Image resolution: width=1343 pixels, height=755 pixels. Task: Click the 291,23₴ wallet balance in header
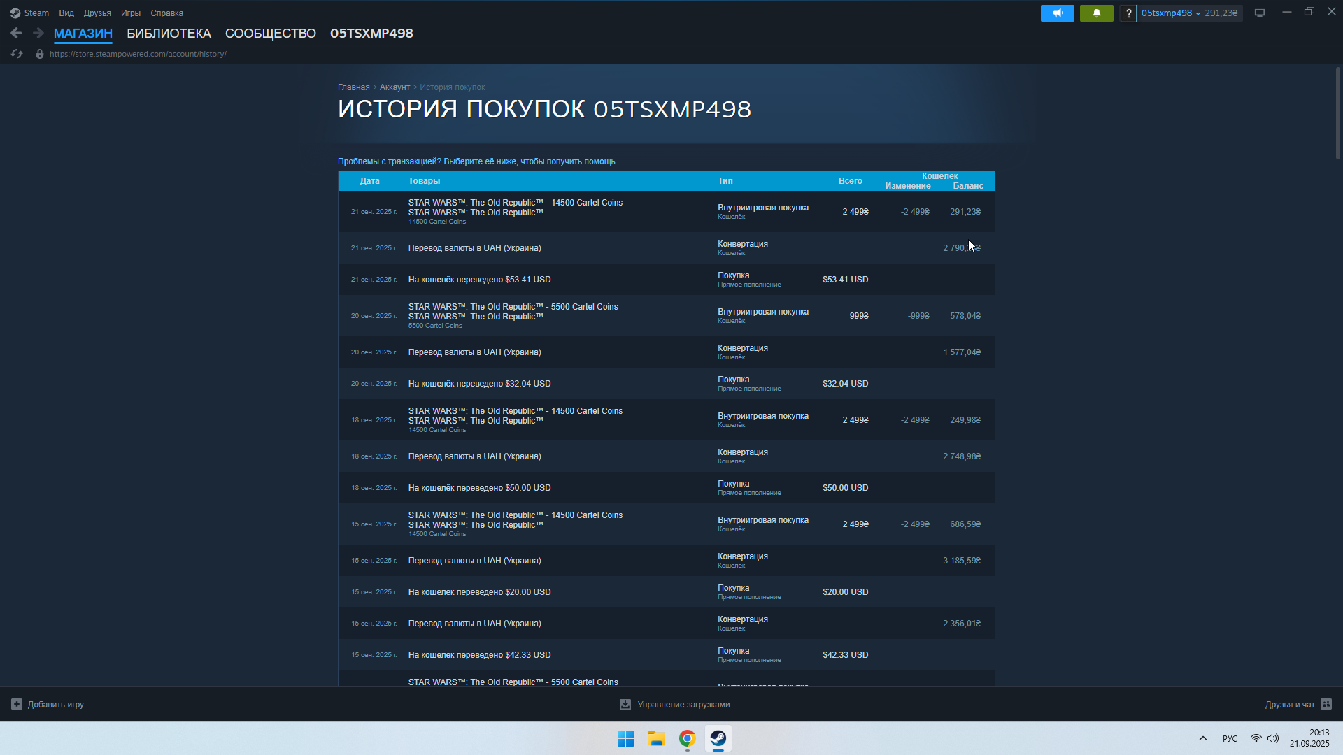[x=1221, y=13]
